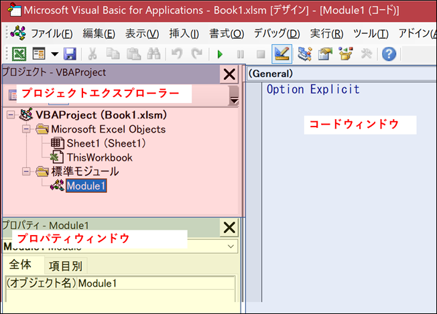Open Help with the blue question mark icon

point(389,54)
